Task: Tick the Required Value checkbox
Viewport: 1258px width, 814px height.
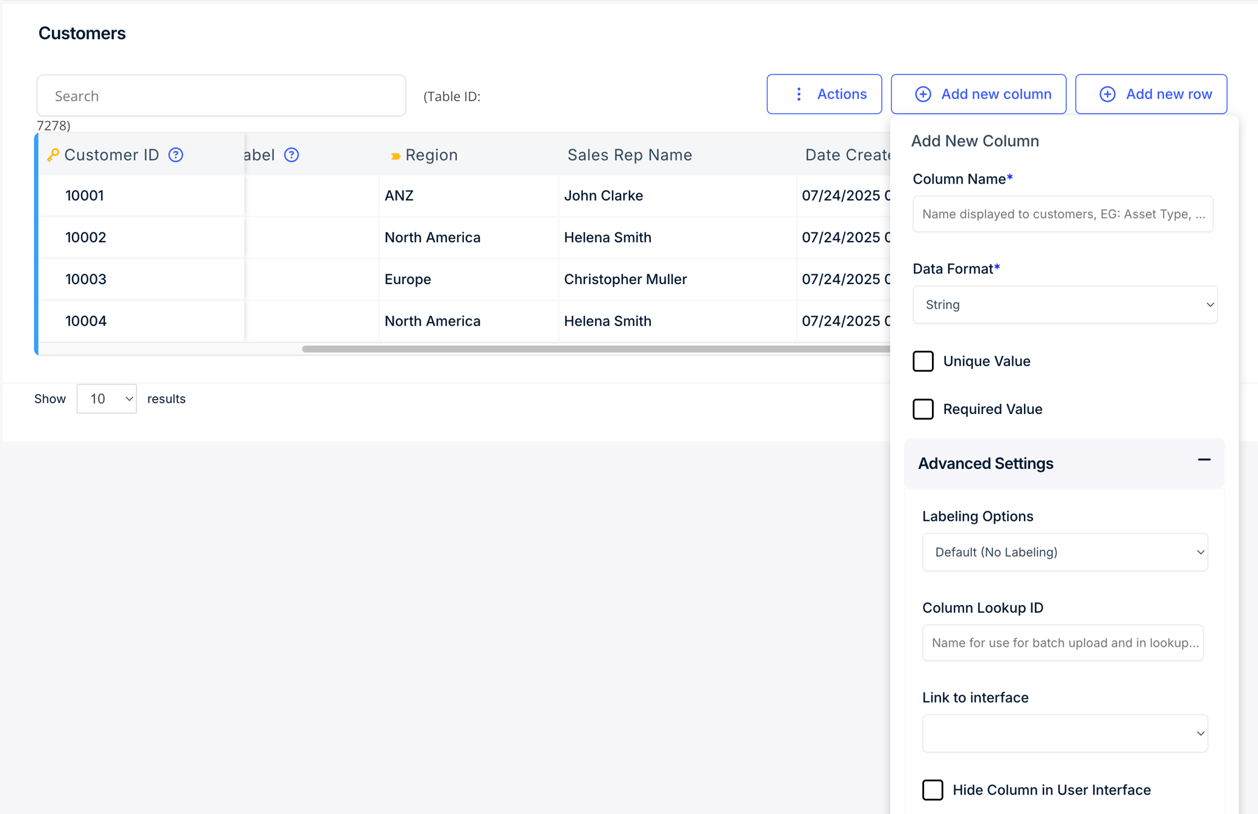Action: tap(923, 409)
